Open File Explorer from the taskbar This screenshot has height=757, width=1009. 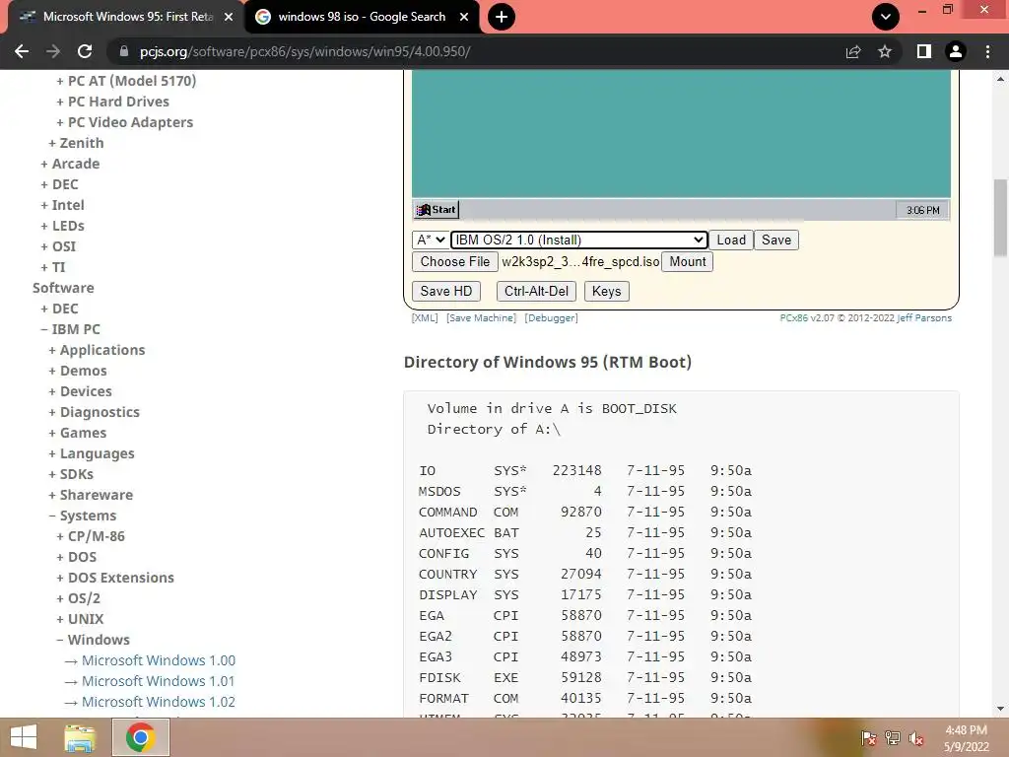(x=80, y=737)
